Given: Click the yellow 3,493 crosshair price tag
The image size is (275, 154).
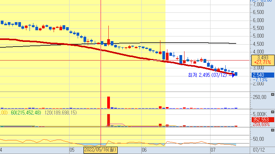Looking at the screenshot, I should point(263,60).
